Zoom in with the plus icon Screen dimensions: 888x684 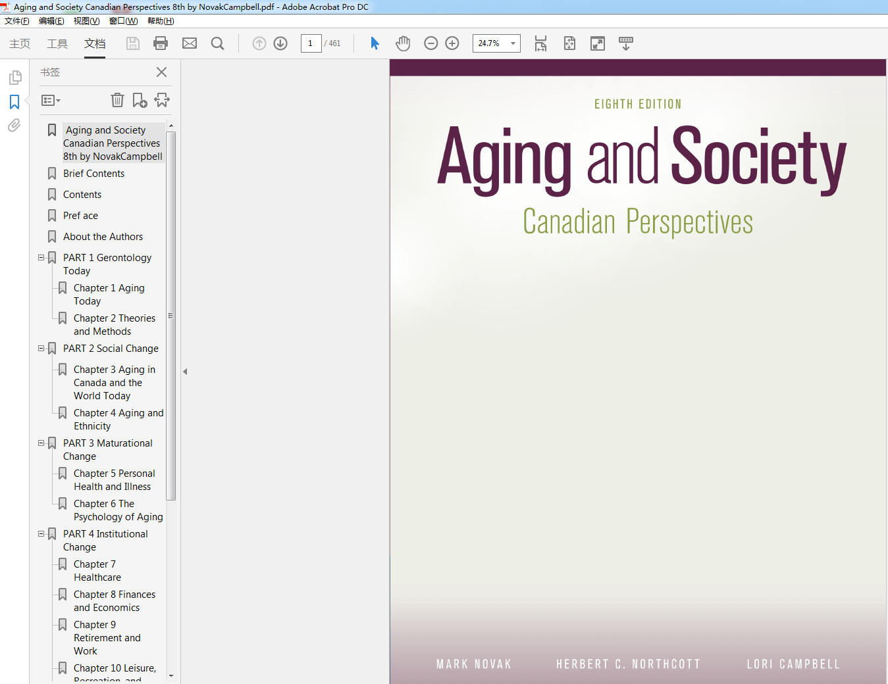[452, 43]
